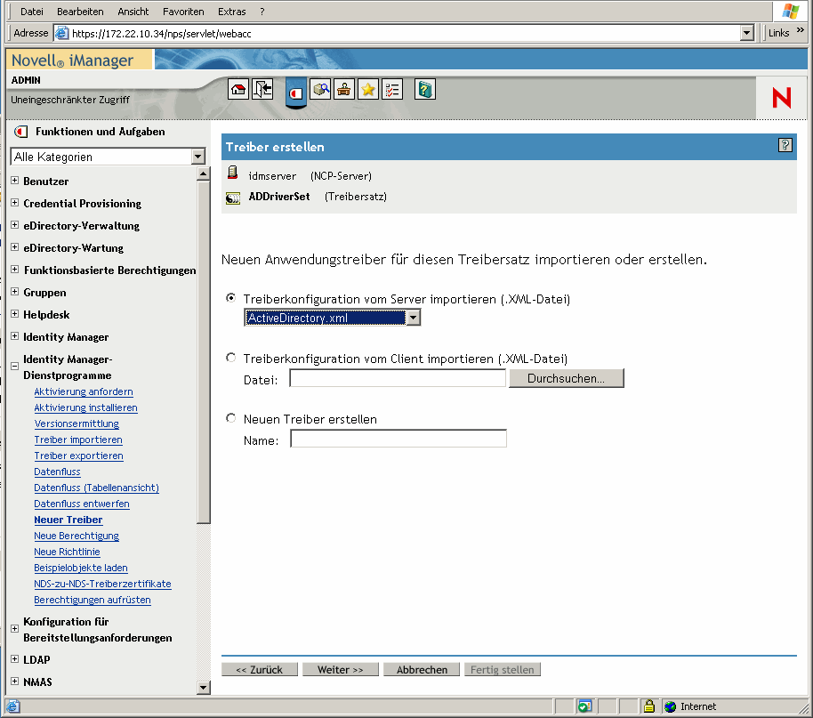Open the ActiveDirectory.xml configuration dropdown
Viewport: 813px width, 718px height.
[x=413, y=317]
